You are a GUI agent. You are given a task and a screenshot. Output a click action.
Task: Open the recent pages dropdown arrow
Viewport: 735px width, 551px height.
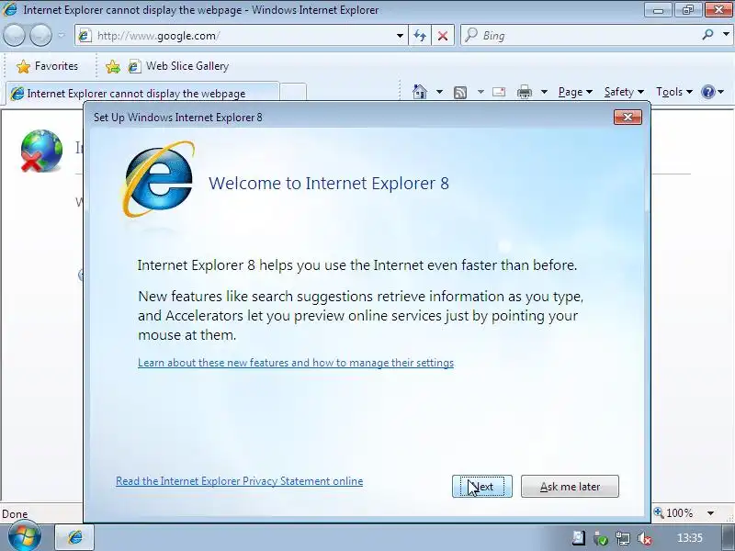click(61, 36)
